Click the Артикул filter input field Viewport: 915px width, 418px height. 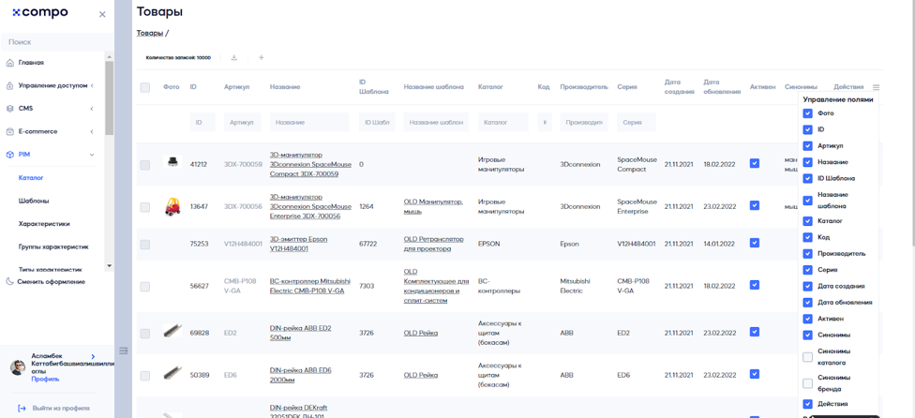click(x=243, y=123)
